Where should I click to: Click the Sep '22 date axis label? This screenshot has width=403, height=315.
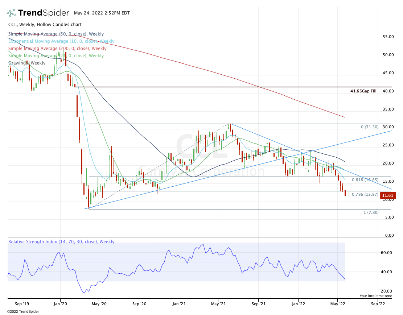click(x=378, y=304)
